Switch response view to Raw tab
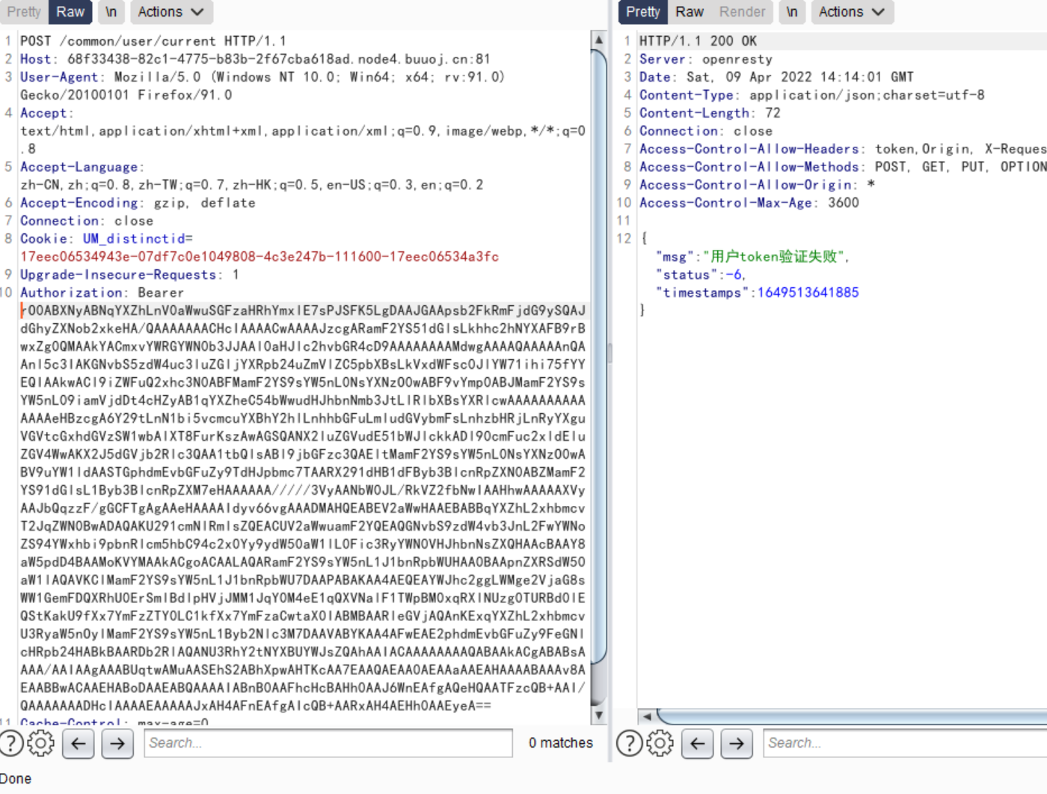 pyautogui.click(x=689, y=12)
